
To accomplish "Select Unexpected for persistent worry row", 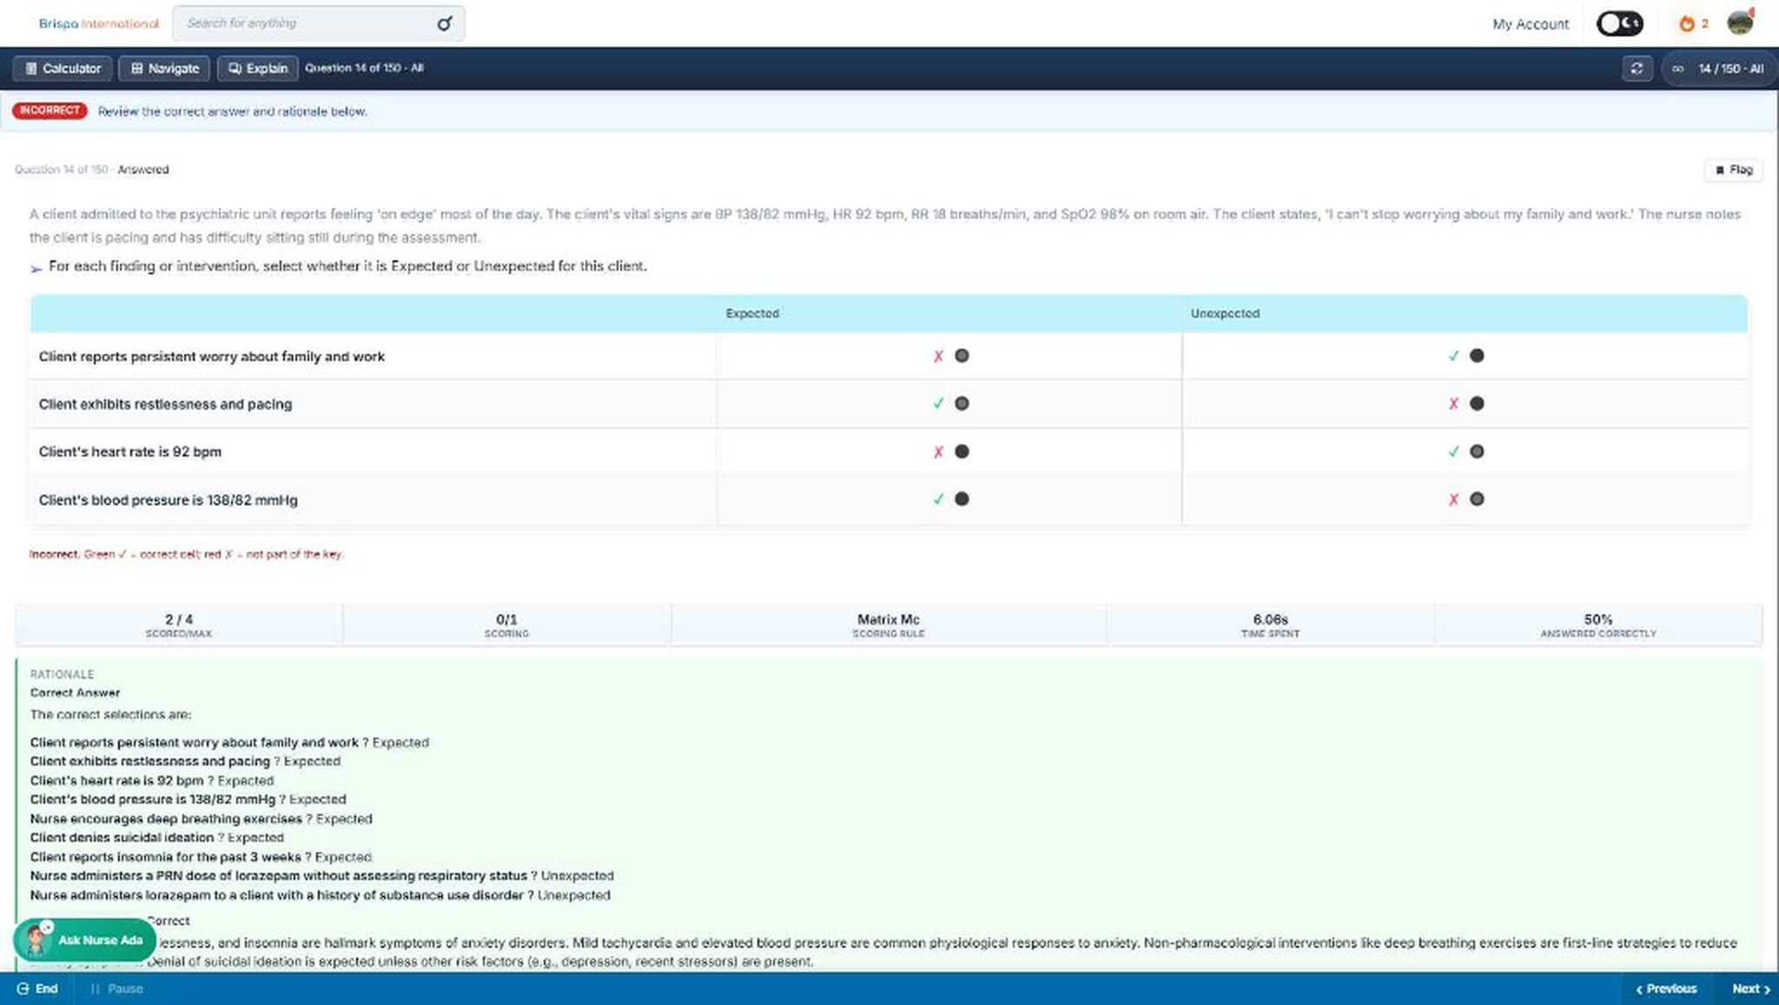I will (x=1477, y=356).
